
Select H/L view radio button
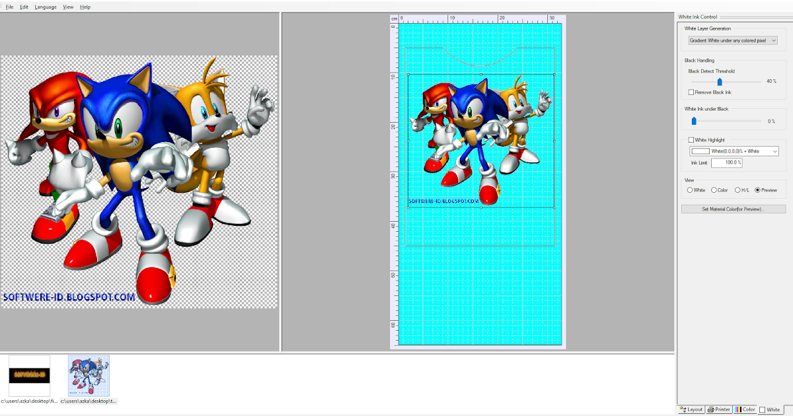coord(736,190)
